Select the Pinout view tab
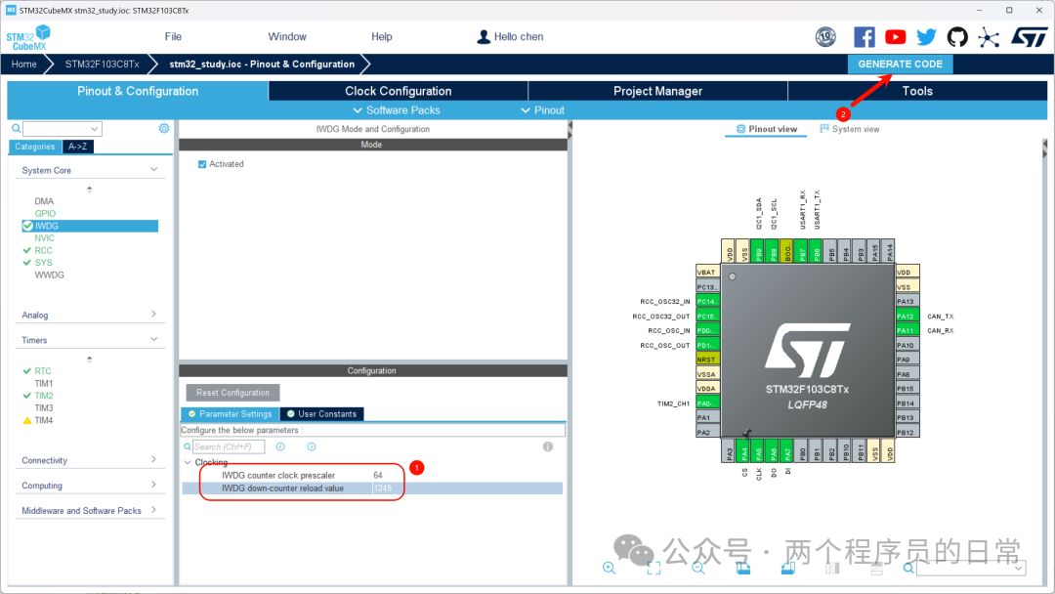Image resolution: width=1055 pixels, height=594 pixels. pyautogui.click(x=767, y=129)
